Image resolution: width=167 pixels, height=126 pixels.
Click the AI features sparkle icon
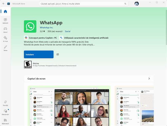(x=61, y=38)
